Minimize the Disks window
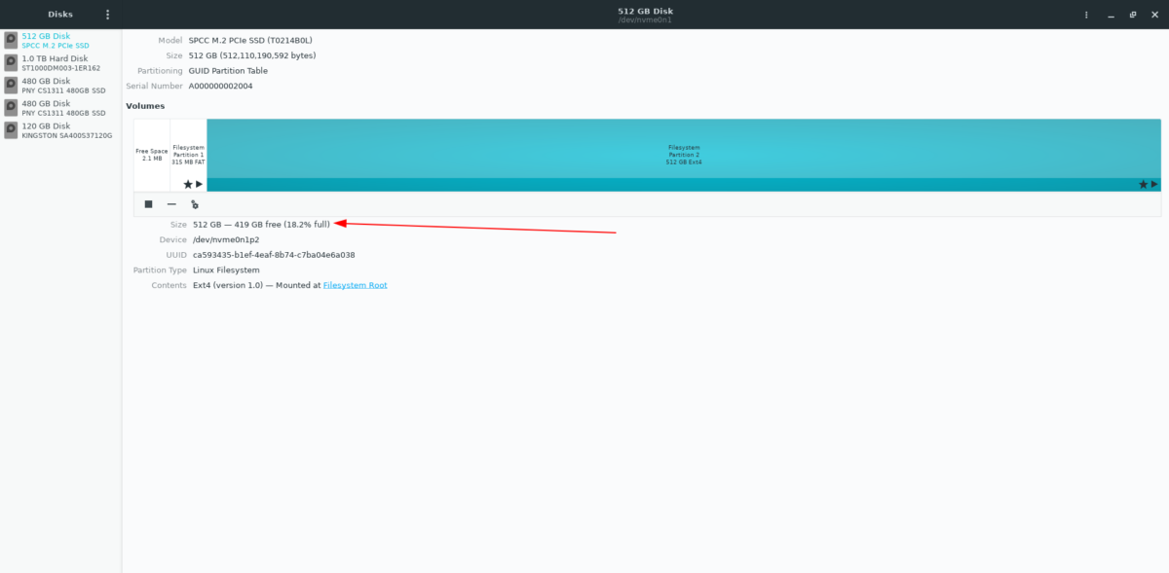 (x=1112, y=15)
